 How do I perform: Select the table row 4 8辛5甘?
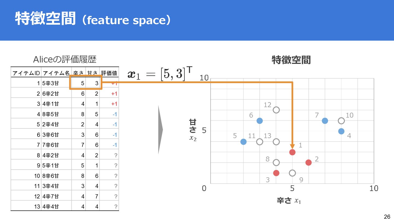(65, 114)
